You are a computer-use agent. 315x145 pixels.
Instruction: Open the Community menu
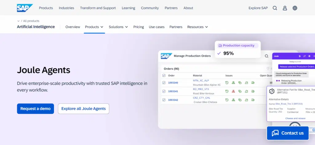coord(150,8)
